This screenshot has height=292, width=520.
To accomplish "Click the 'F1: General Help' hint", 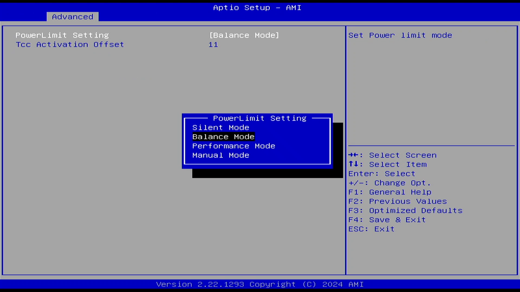I will tap(390, 192).
